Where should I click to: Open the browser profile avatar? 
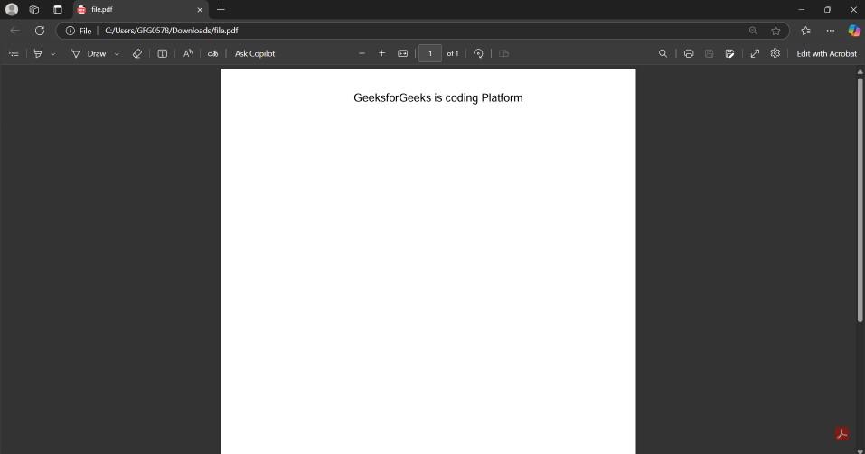click(x=12, y=9)
